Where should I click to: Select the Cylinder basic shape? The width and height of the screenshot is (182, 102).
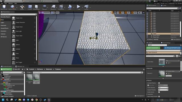point(24,49)
